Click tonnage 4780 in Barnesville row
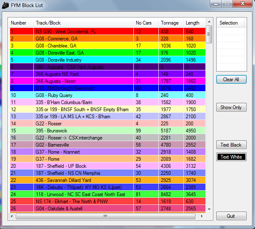This screenshot has height=229, width=255. click(x=166, y=145)
